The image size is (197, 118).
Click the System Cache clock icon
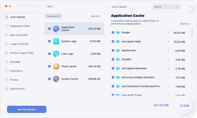point(56,79)
